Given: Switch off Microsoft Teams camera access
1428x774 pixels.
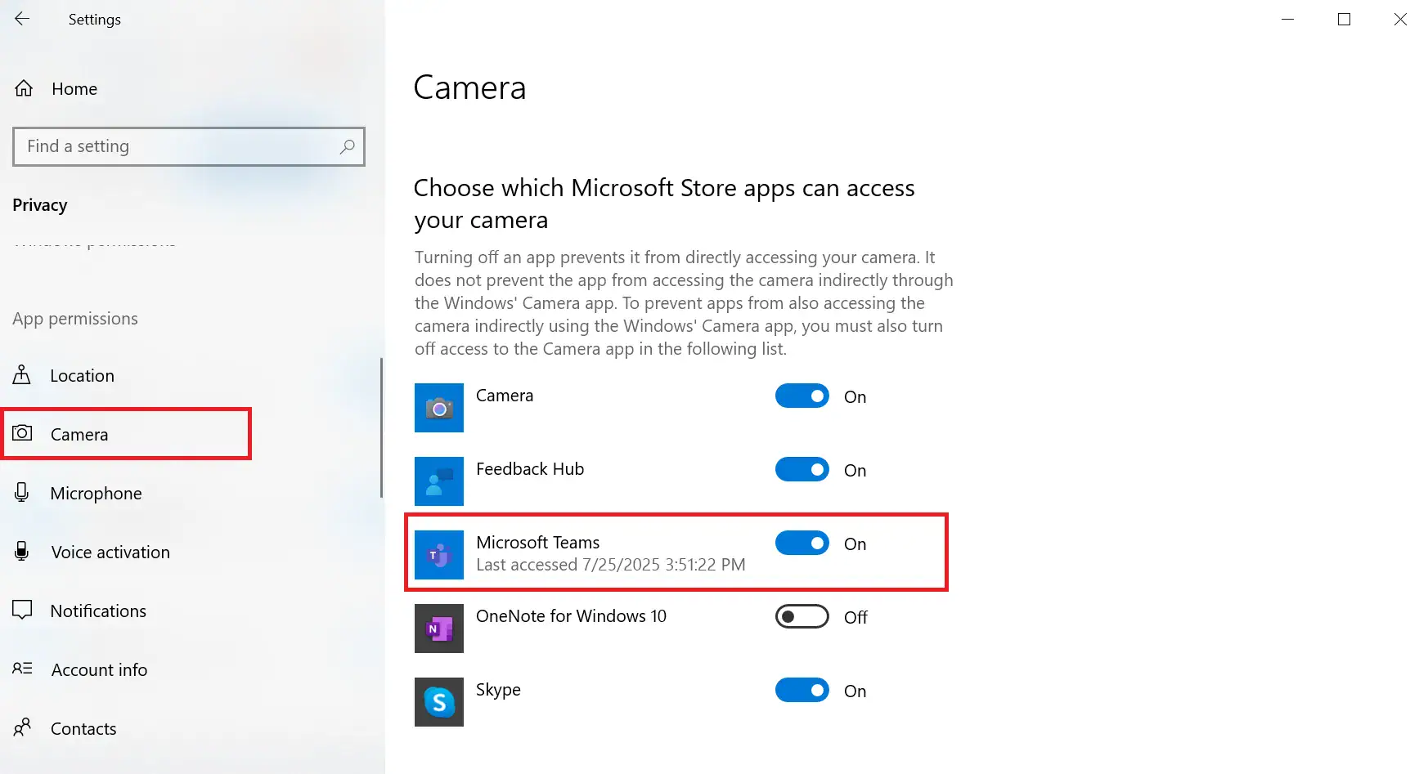Looking at the screenshot, I should (x=802, y=544).
